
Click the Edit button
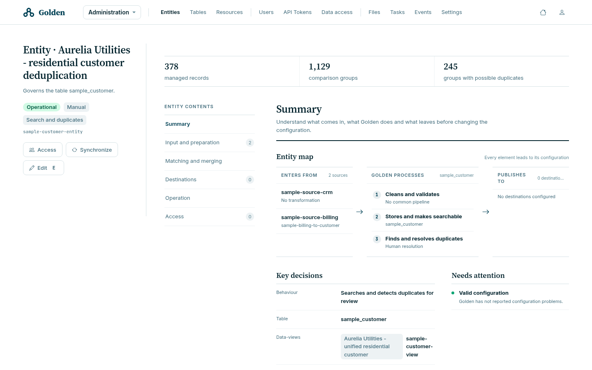click(44, 168)
